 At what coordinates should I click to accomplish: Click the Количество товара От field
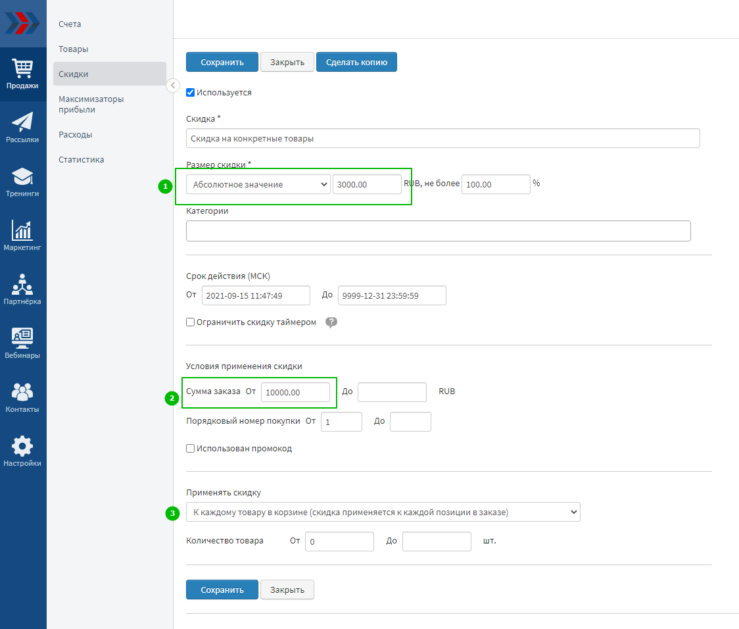pos(339,541)
